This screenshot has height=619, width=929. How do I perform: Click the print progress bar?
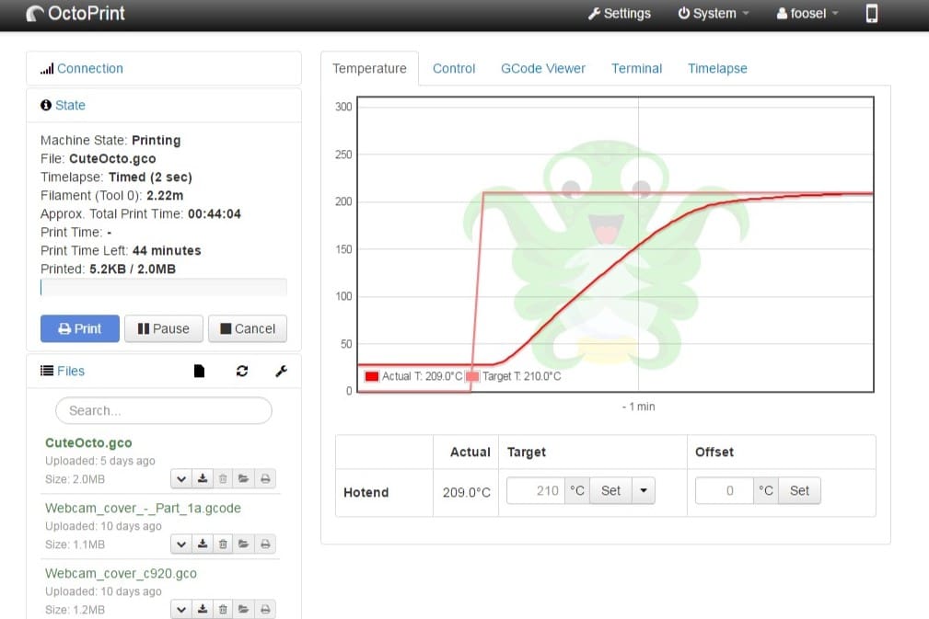pyautogui.click(x=164, y=288)
